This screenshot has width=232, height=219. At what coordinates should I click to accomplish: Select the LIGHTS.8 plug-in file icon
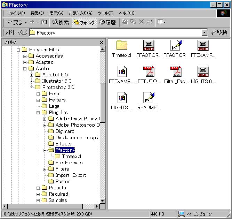(203, 71)
